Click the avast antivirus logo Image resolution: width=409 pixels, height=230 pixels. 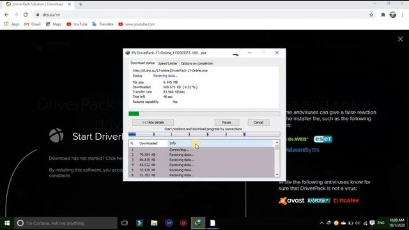291,200
